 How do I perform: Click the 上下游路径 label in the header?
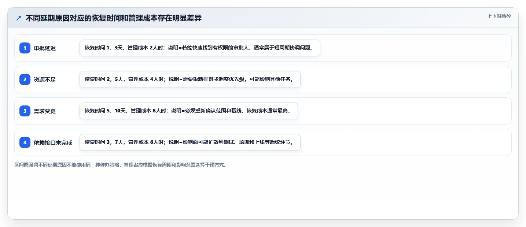(499, 16)
